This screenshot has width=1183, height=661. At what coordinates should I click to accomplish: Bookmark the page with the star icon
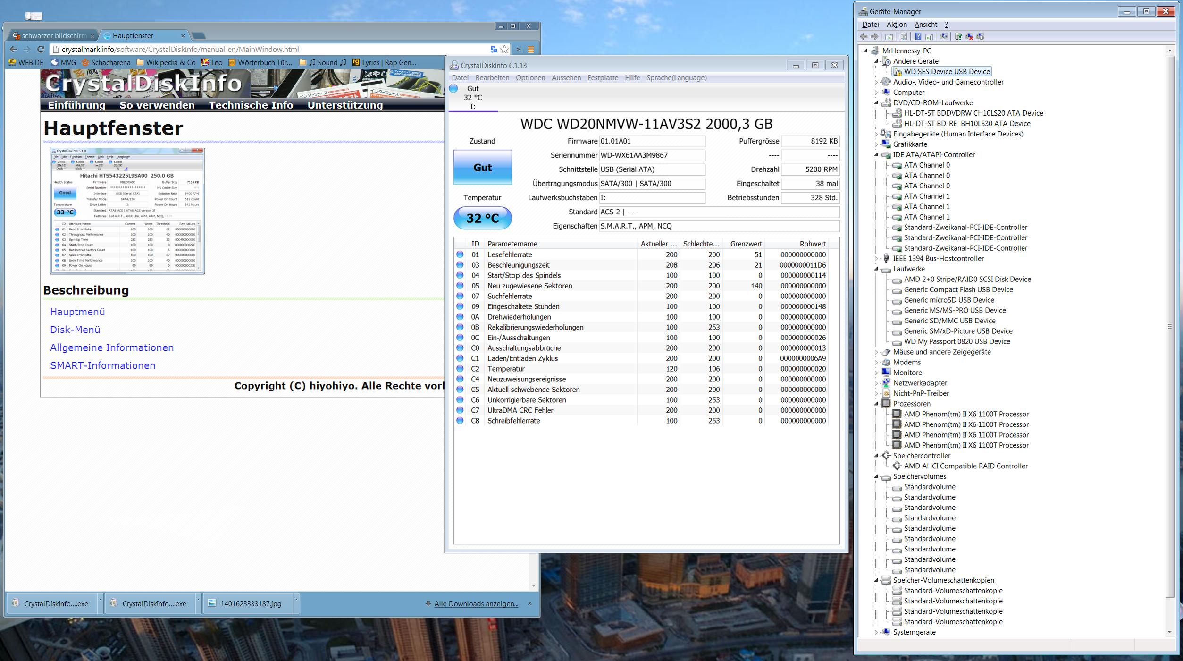(504, 49)
